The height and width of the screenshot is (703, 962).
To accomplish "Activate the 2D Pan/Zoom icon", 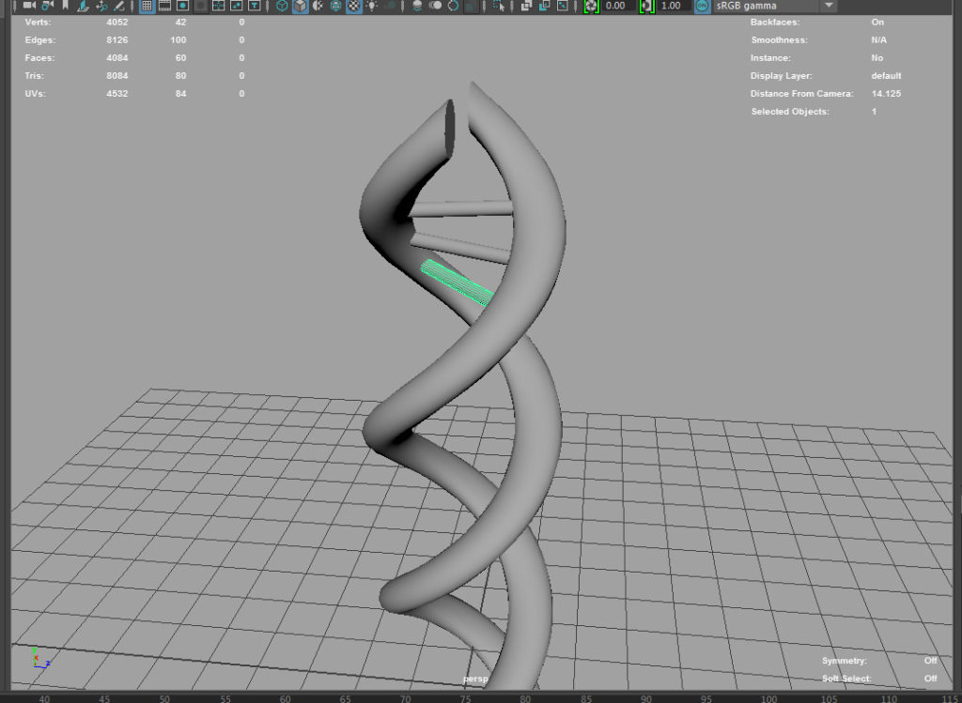I will click(x=101, y=6).
